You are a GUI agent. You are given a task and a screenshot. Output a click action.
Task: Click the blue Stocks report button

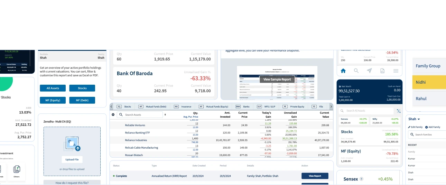82,88
